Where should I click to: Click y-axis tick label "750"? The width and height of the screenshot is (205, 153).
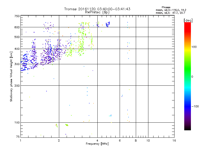tap(17, 16)
